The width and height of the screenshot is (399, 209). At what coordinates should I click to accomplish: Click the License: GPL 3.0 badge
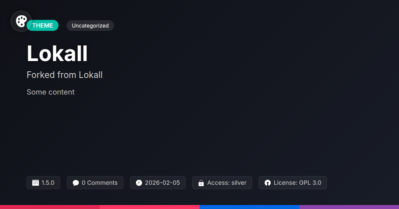click(x=293, y=183)
